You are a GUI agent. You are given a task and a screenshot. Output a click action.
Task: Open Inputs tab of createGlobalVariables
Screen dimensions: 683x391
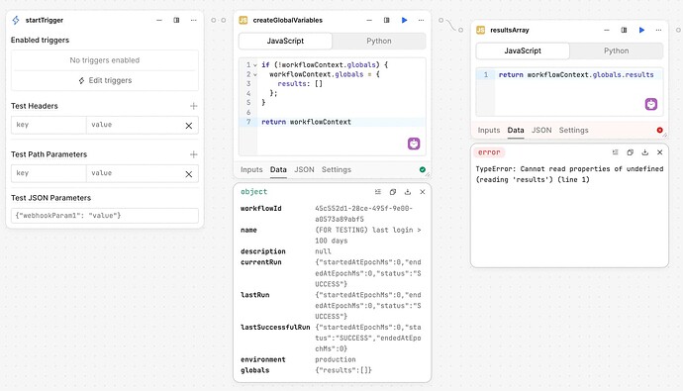251,170
